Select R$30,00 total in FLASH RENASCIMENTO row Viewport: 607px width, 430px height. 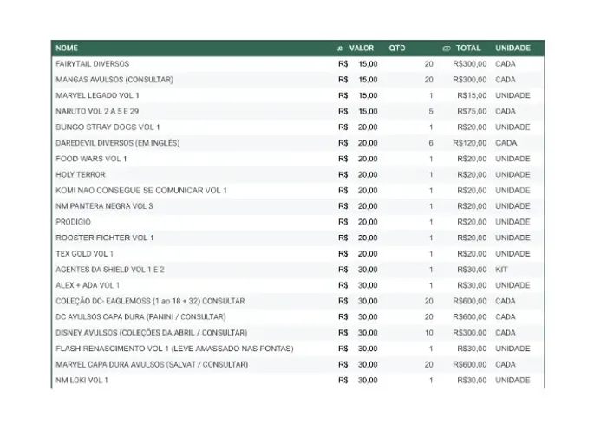pyautogui.click(x=472, y=349)
